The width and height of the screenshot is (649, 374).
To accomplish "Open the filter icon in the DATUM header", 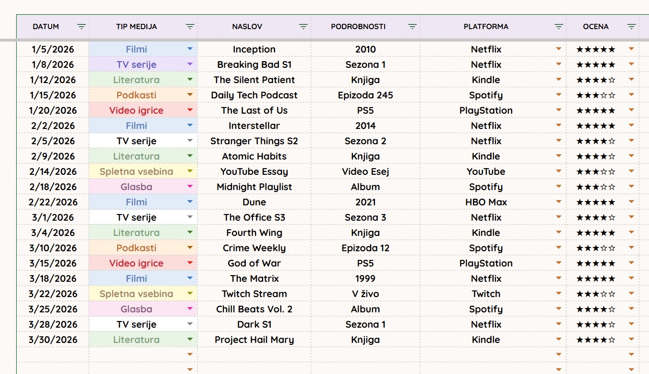I will click(x=81, y=27).
